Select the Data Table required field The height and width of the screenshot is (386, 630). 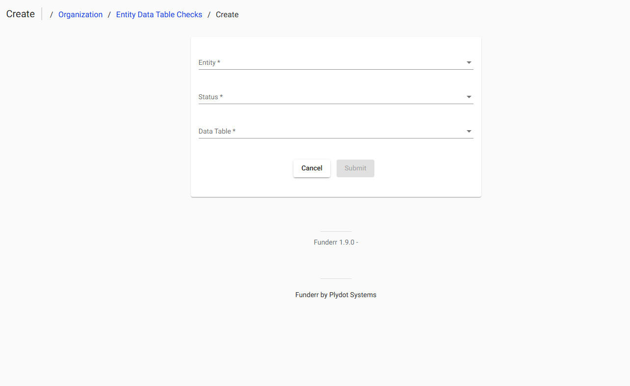[336, 131]
